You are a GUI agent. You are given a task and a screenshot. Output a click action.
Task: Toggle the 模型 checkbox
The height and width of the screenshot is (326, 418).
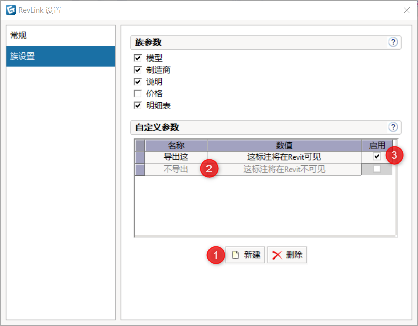138,58
